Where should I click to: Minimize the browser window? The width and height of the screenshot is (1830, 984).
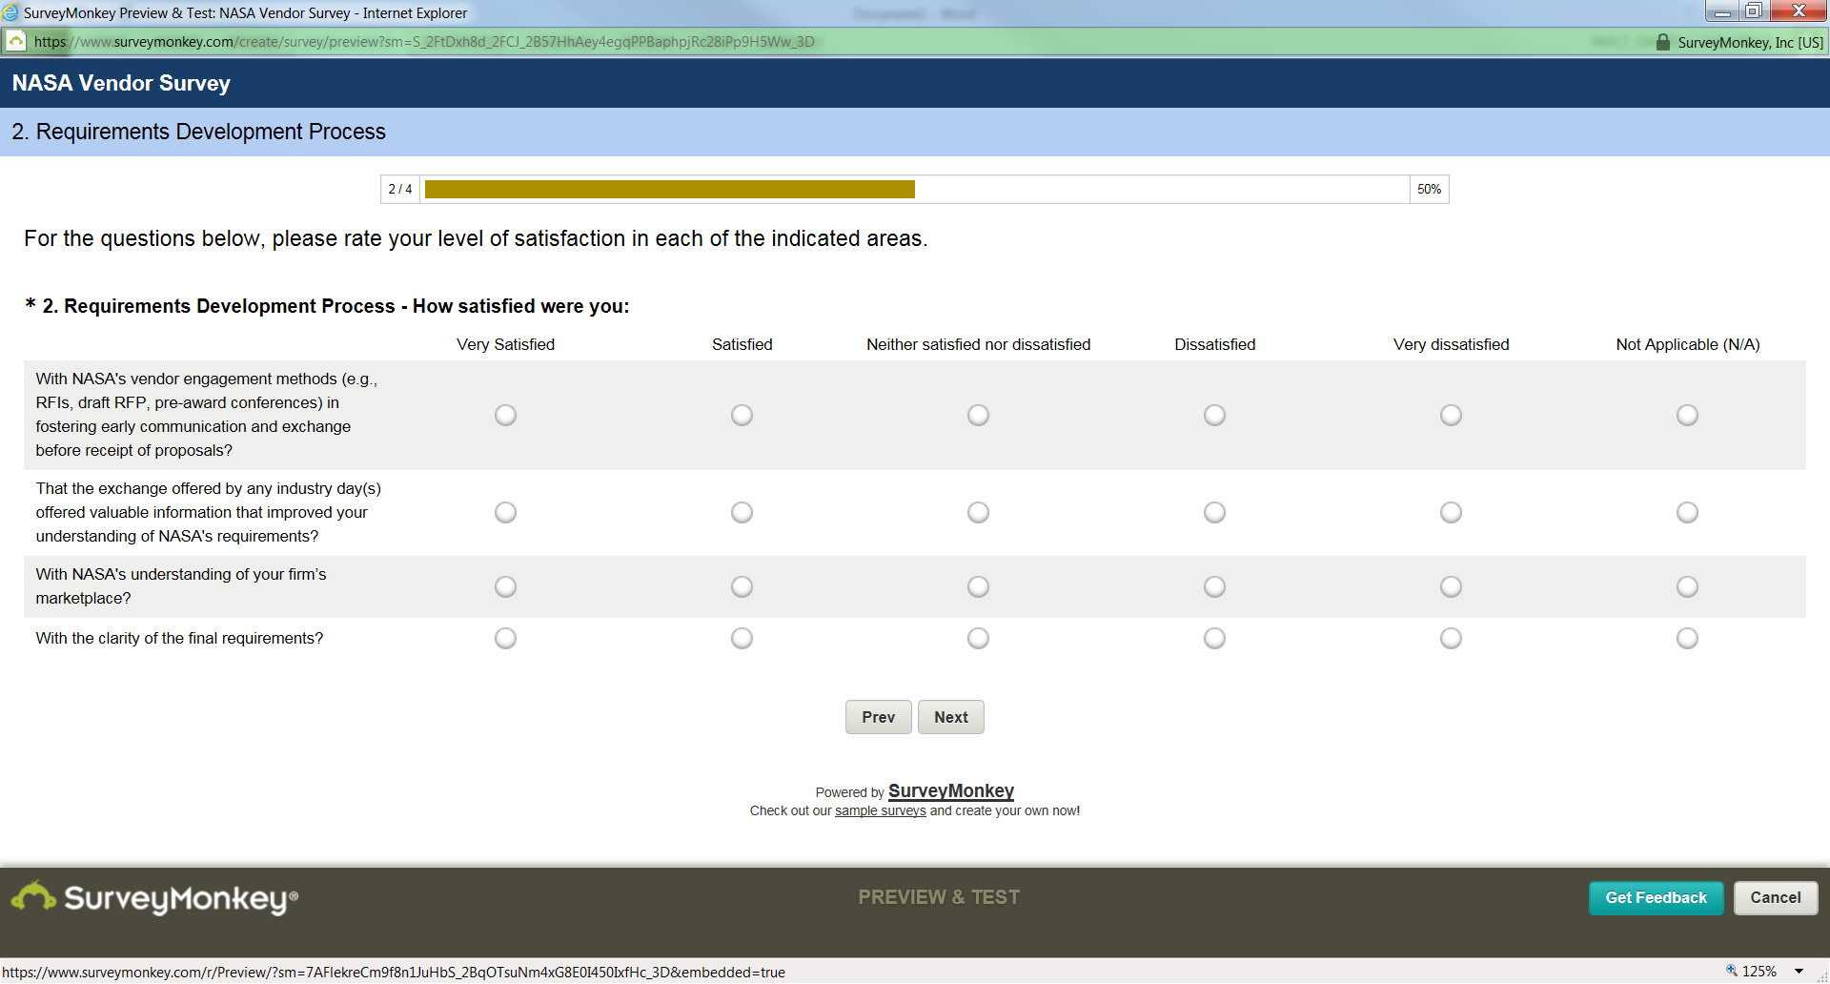pyautogui.click(x=1722, y=11)
